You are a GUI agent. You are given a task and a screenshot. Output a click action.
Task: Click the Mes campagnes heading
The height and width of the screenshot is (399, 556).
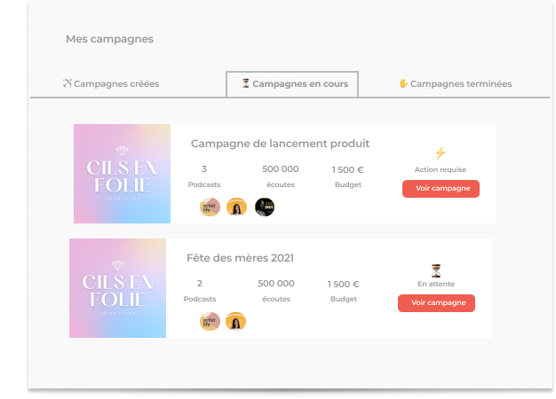coord(109,39)
